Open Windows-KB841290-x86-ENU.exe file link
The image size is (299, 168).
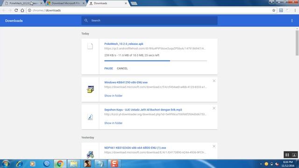tap(126, 82)
